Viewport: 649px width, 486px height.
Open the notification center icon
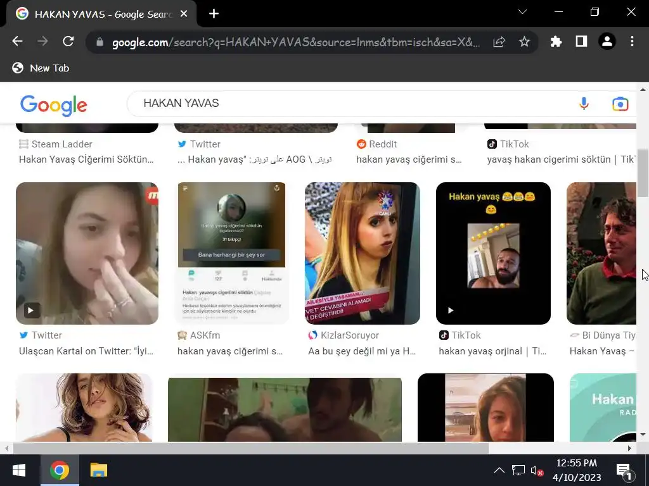pyautogui.click(x=624, y=471)
